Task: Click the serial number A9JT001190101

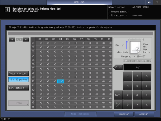Action: coord(140,7)
